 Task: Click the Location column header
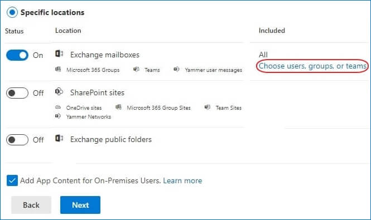coord(68,31)
